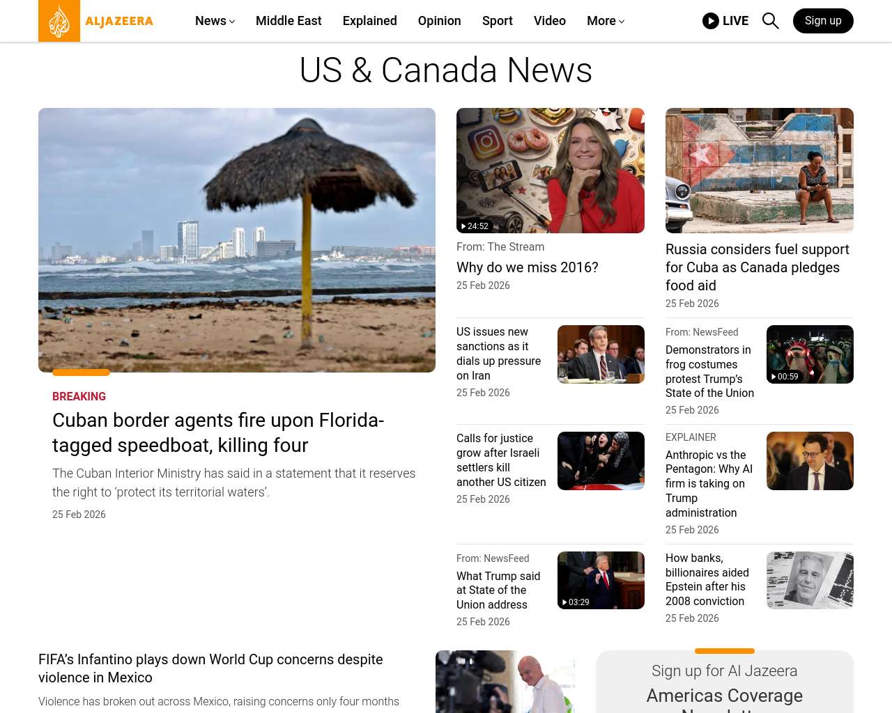The image size is (892, 713).
Task: Click the LIVE play icon
Action: [710, 21]
